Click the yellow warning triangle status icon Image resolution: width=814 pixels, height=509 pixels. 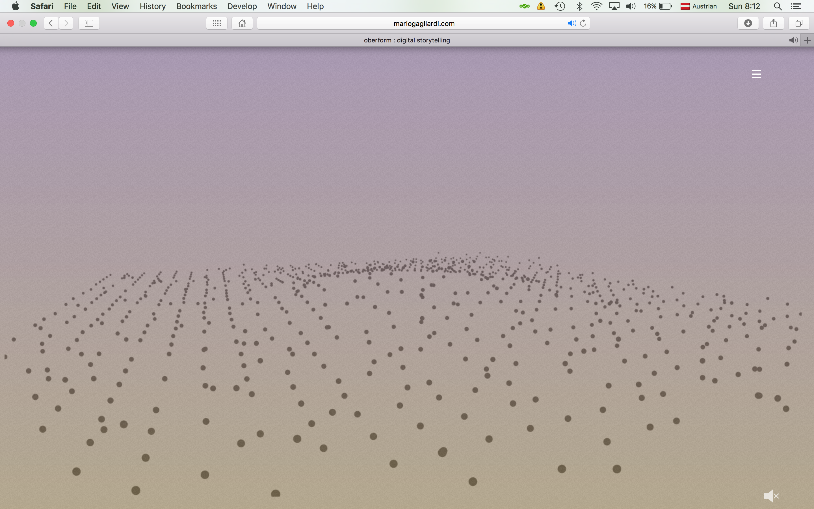click(x=541, y=6)
